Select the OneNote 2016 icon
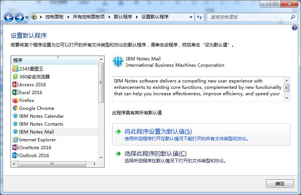 point(15,147)
